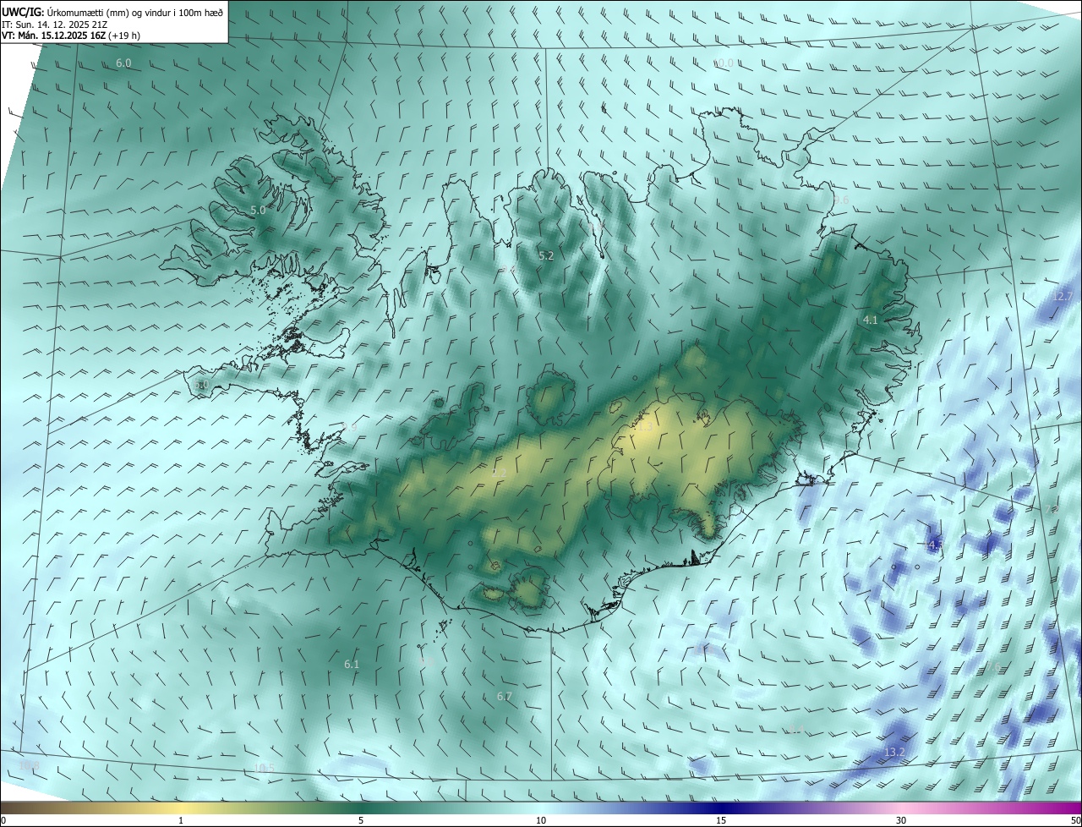The image size is (1082, 827).
Task: Click the 13.2 value in the southeast corner
Action: (x=894, y=753)
